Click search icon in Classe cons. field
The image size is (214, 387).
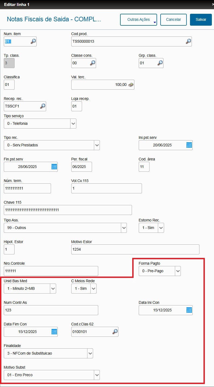pyautogui.click(x=92, y=63)
